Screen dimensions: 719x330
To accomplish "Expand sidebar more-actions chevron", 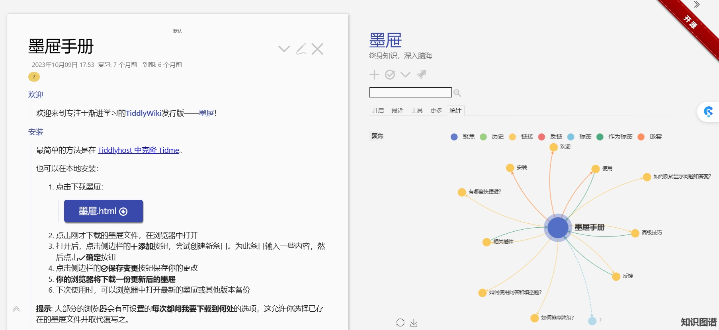I will click(405, 74).
